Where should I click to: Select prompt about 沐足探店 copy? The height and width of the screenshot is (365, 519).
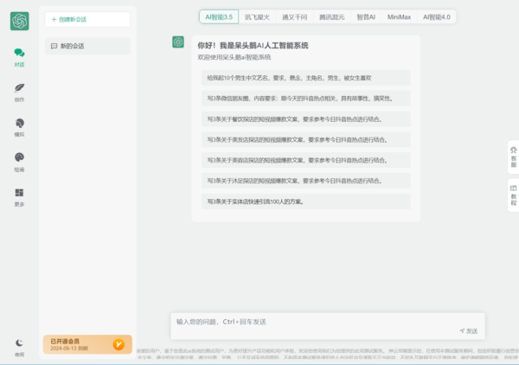[306, 181]
